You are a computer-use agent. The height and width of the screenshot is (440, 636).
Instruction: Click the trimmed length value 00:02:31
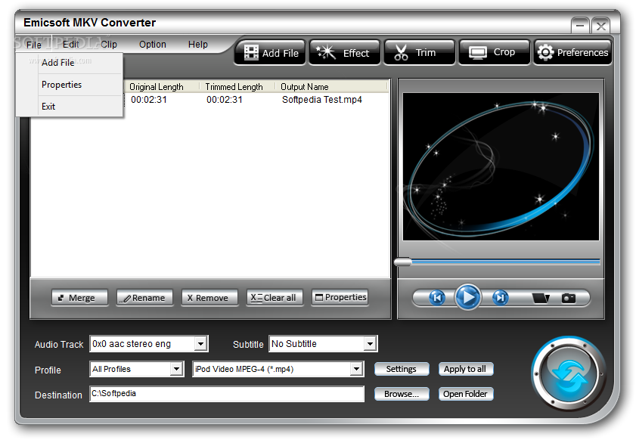click(225, 100)
